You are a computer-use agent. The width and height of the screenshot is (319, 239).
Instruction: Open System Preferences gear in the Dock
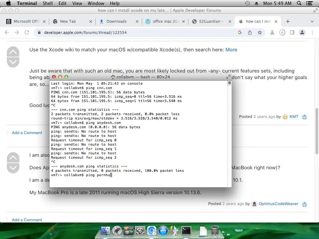[x=140, y=231]
